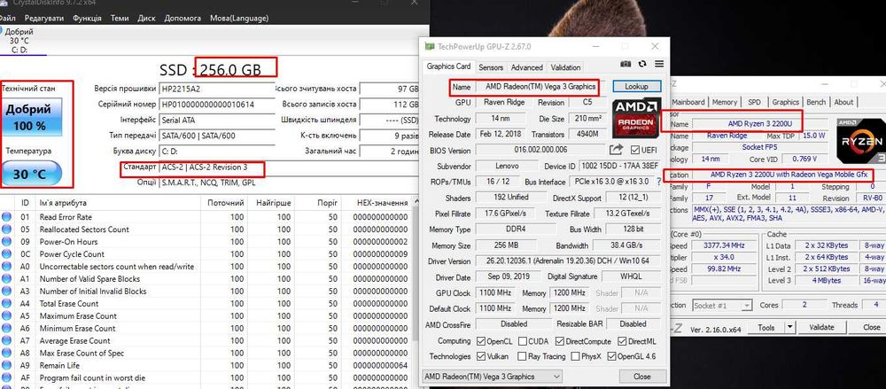Click the Добрий 100 % health status button
The height and width of the screenshot is (389, 886).
point(32,116)
